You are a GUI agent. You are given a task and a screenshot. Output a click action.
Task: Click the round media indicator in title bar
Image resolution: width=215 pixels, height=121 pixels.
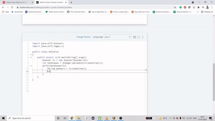192,2
